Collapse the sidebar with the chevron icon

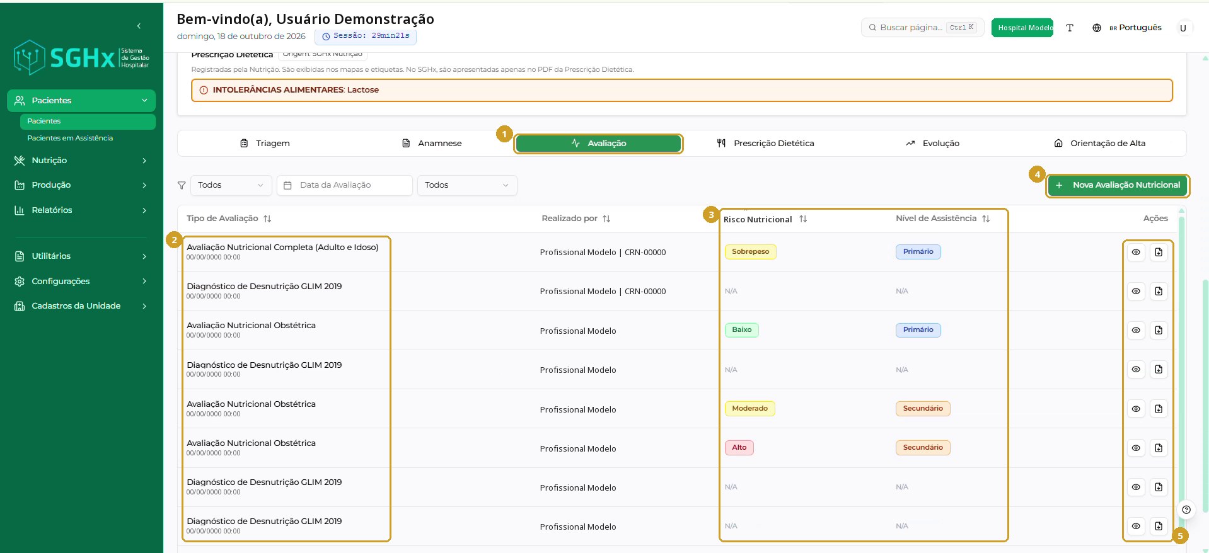click(x=139, y=26)
